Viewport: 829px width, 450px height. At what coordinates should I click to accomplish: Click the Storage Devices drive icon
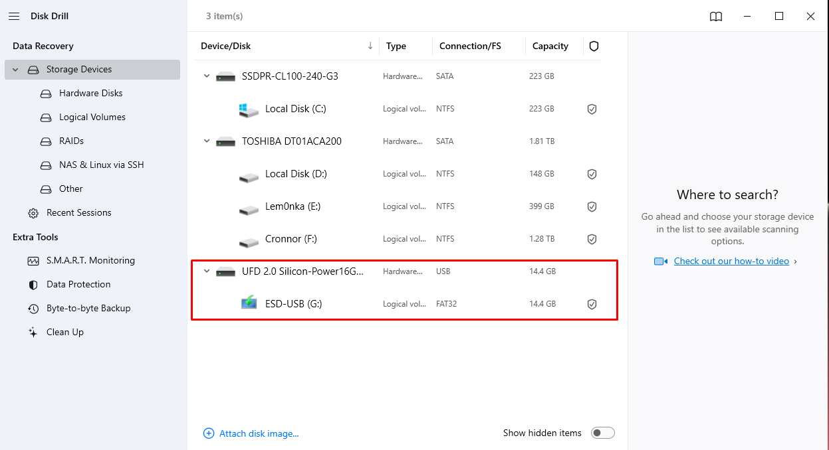pyautogui.click(x=33, y=70)
